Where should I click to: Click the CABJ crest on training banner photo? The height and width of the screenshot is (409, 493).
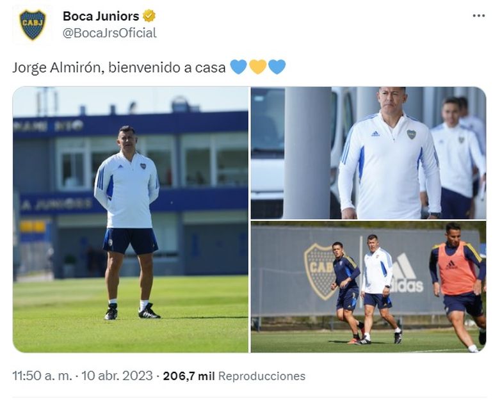coord(320,271)
